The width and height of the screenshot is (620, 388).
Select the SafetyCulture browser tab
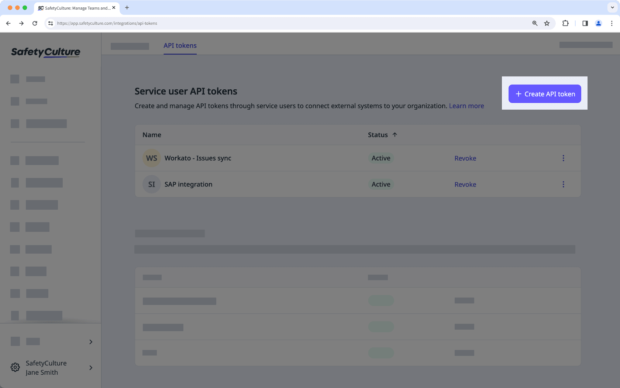pos(74,8)
